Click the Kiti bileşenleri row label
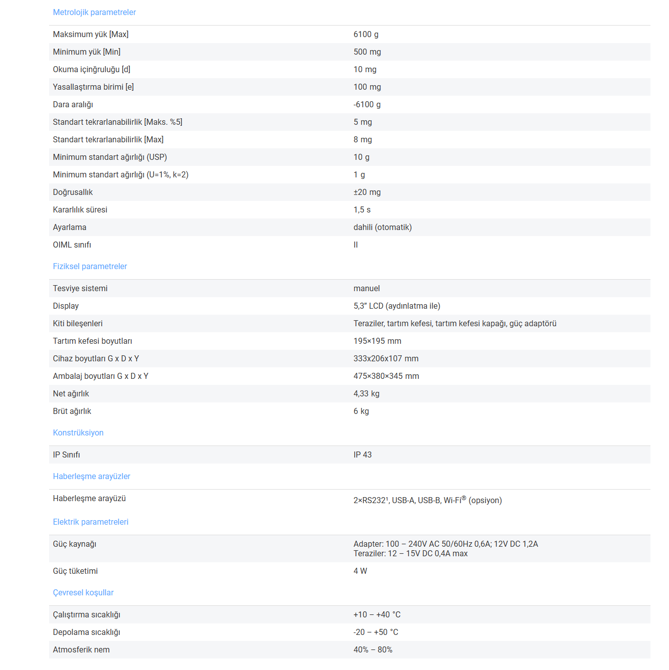 coord(78,323)
